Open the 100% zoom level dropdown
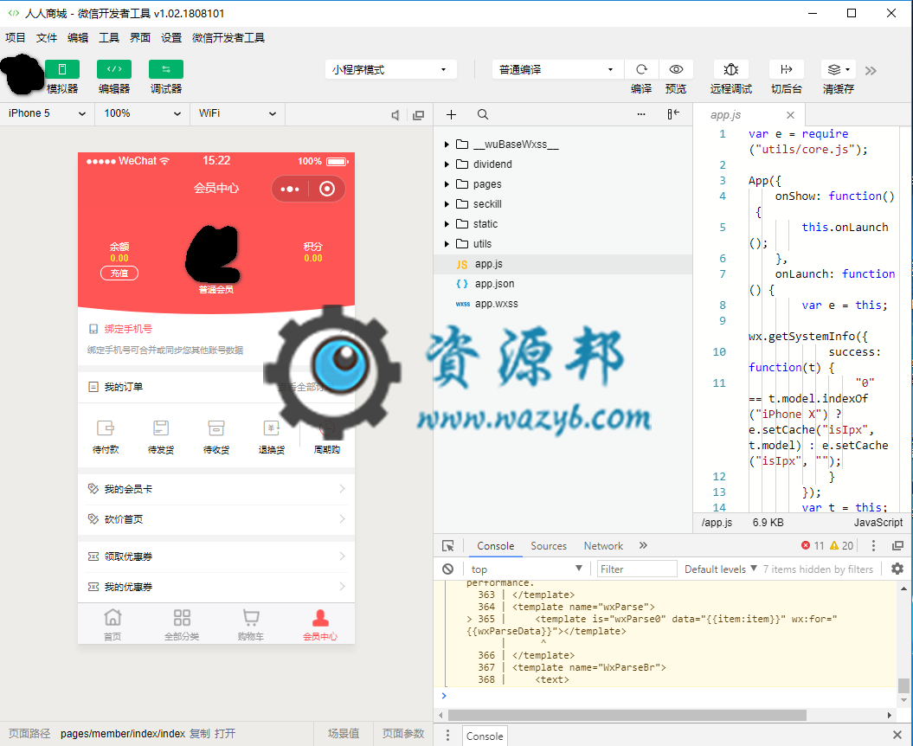The width and height of the screenshot is (913, 746). click(143, 113)
